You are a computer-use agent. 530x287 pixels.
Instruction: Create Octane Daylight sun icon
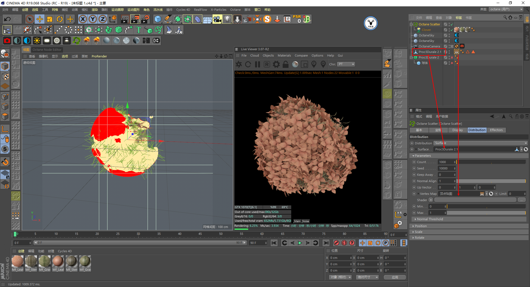(x=37, y=41)
